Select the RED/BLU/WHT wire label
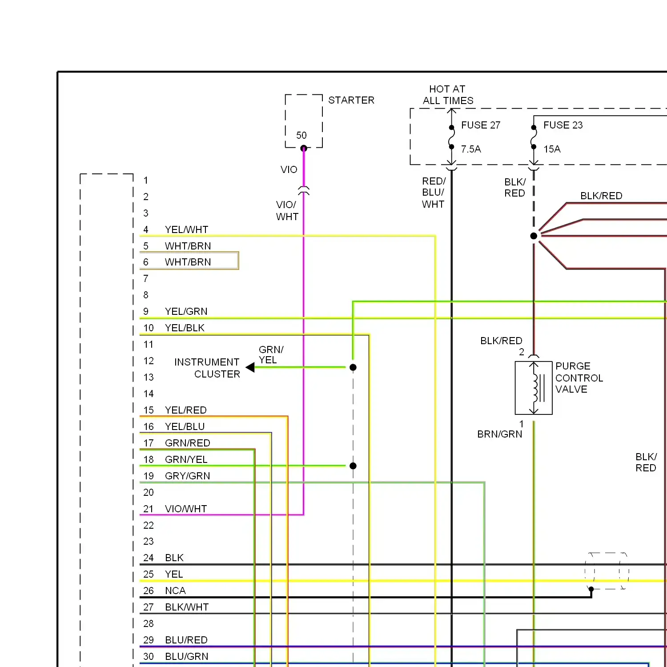 pos(434,193)
